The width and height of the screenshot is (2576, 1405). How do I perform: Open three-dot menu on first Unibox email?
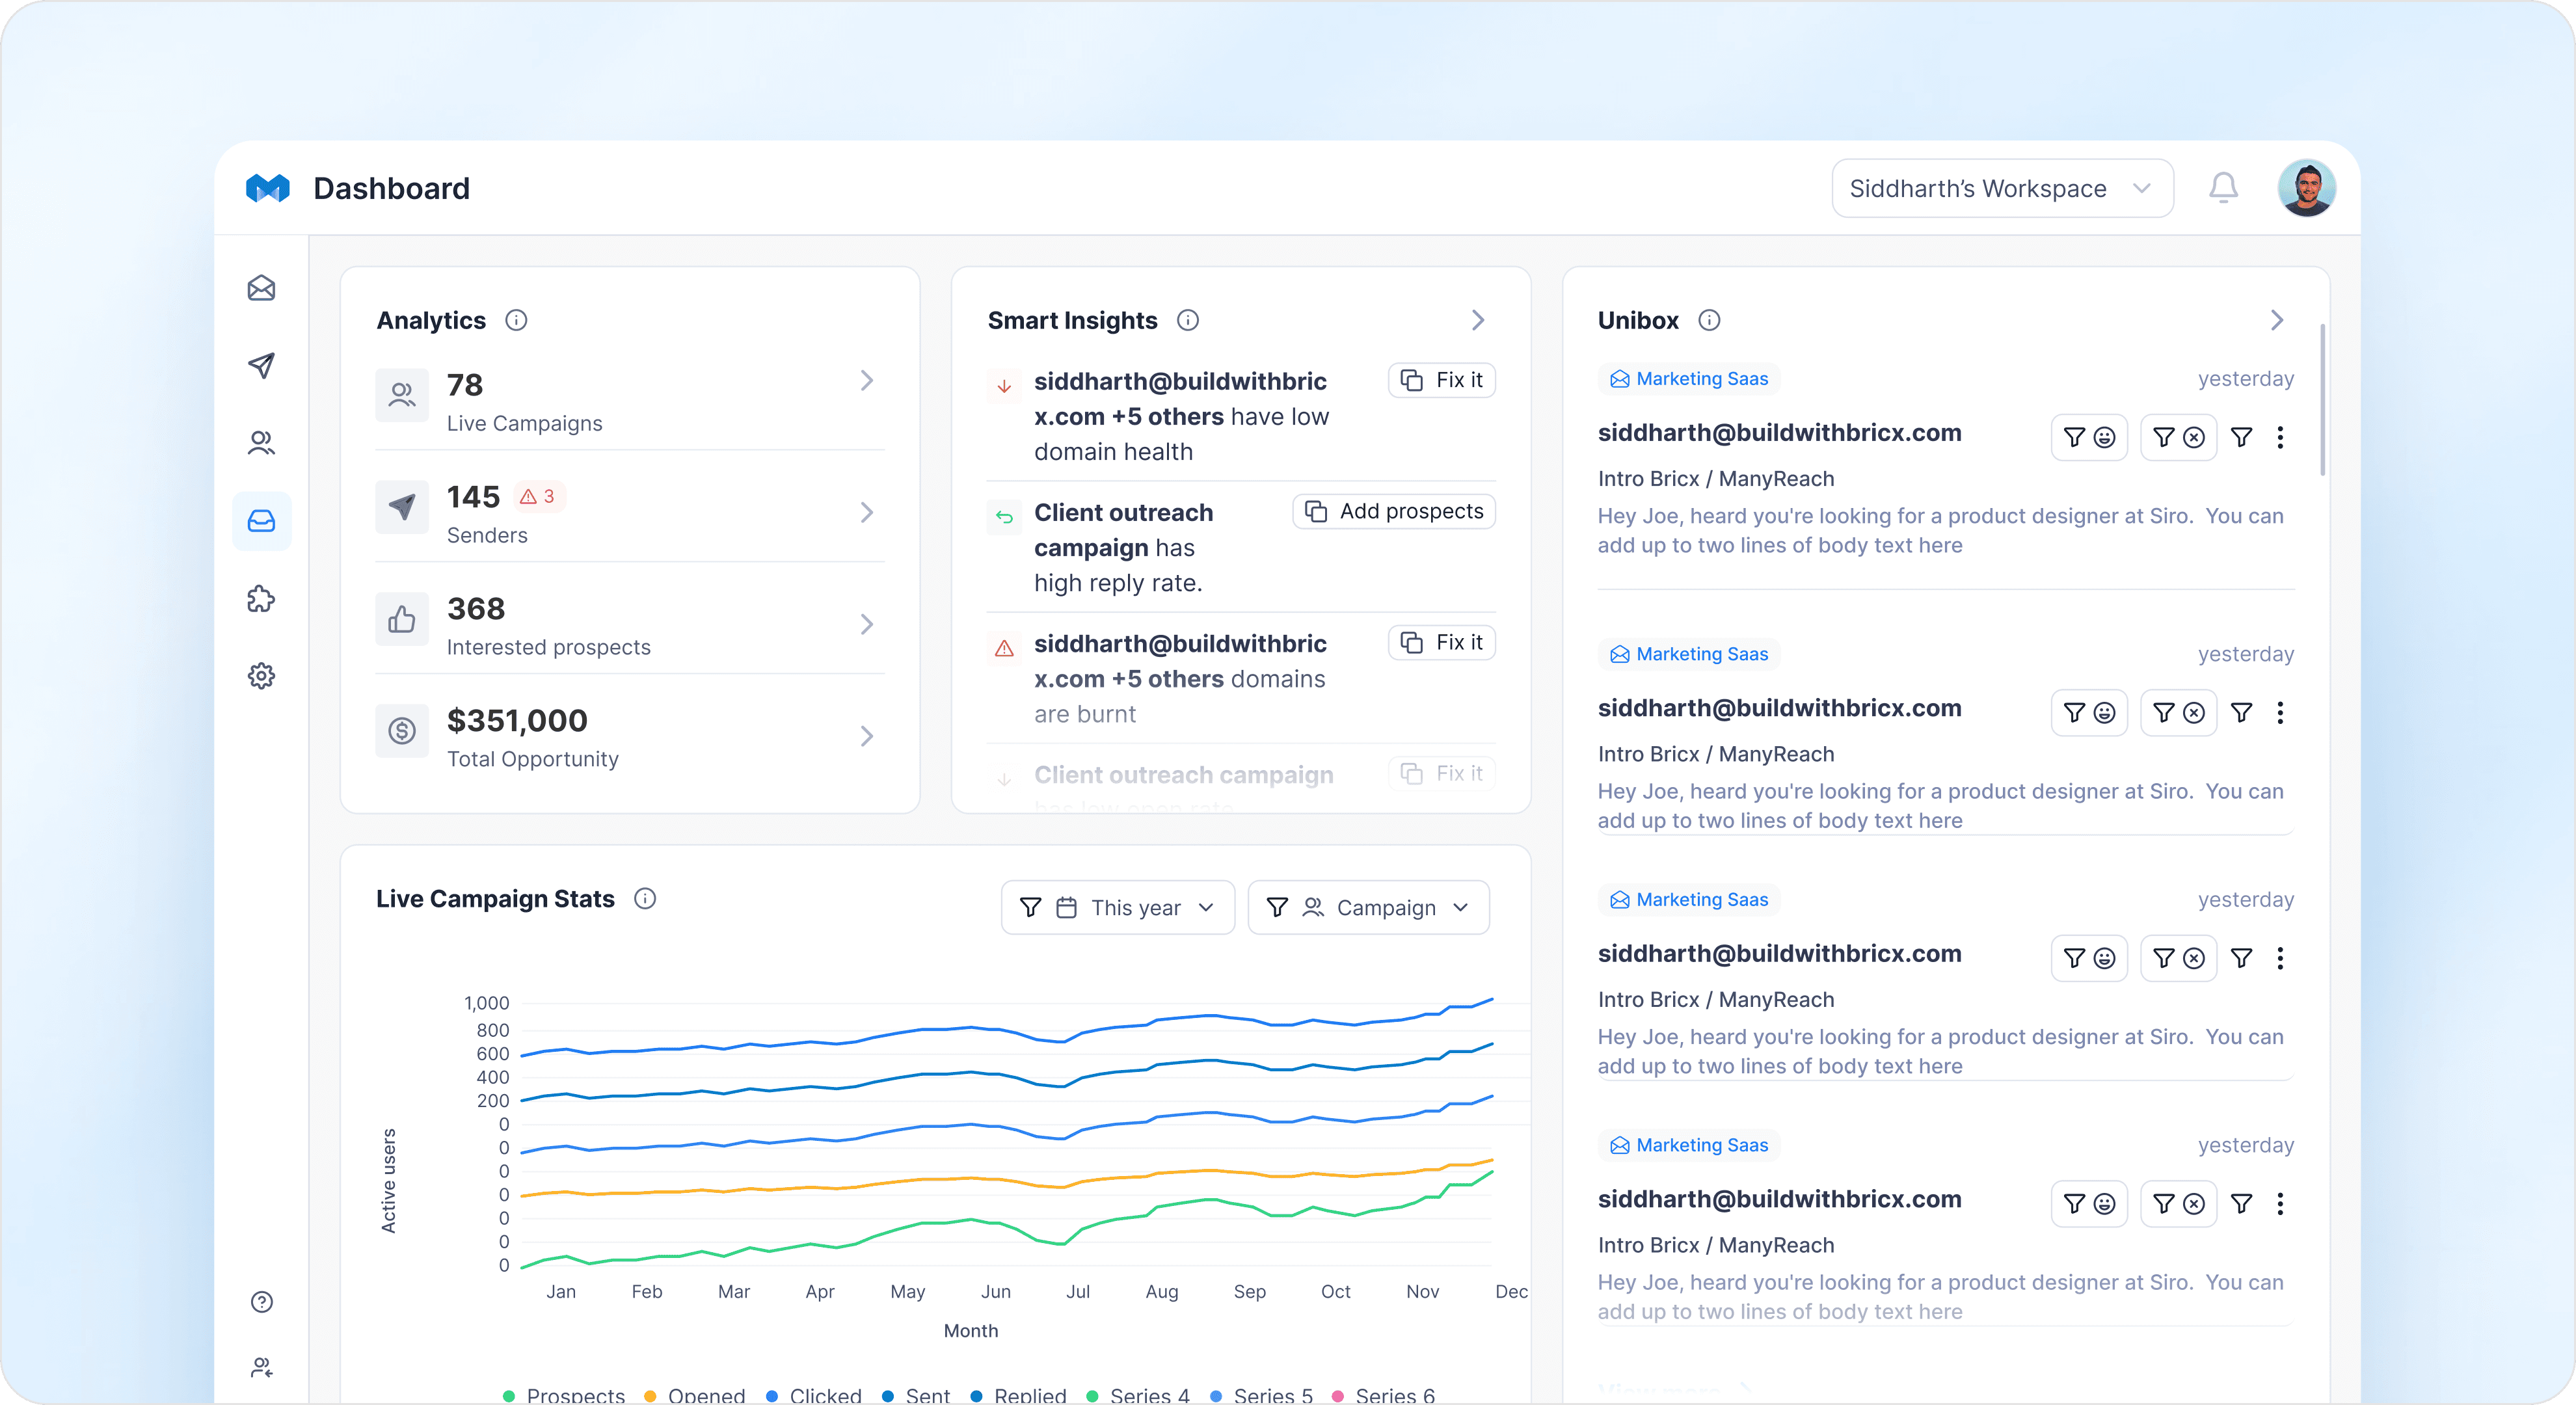2280,437
